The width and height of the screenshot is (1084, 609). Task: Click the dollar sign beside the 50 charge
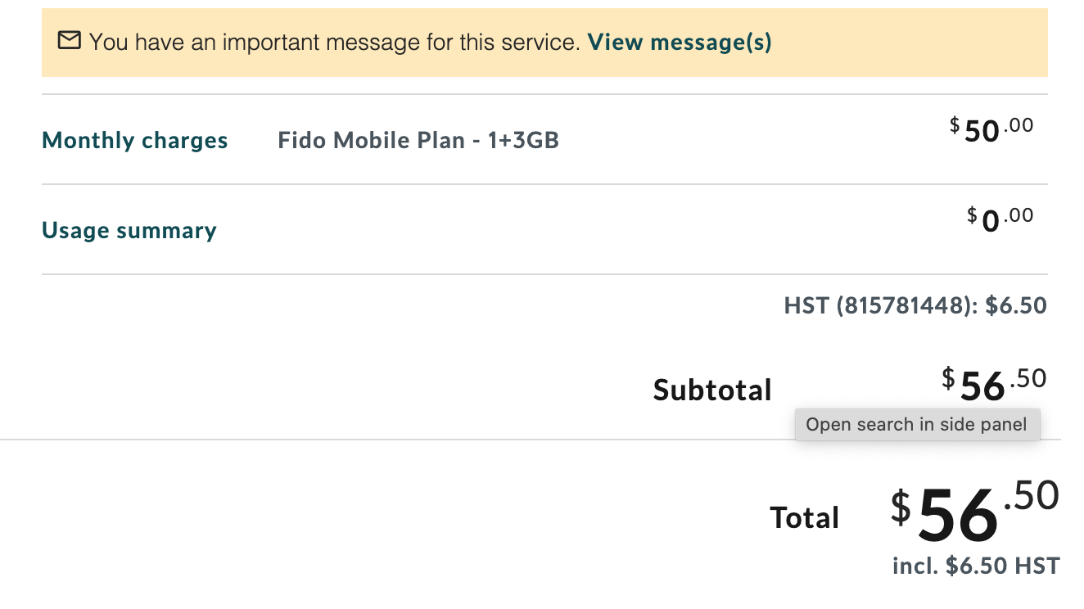tap(955, 125)
